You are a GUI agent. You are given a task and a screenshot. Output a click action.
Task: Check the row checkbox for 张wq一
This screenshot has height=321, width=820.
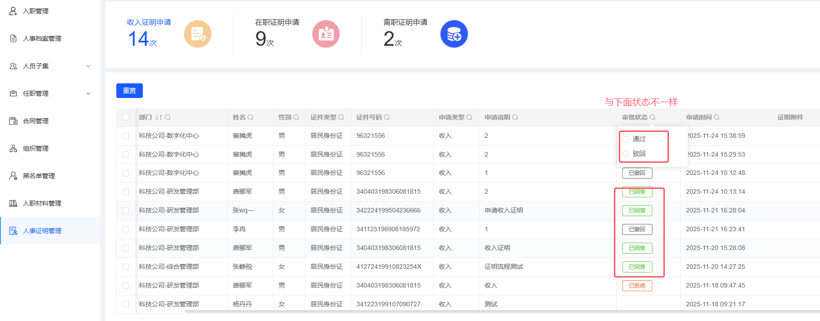126,211
